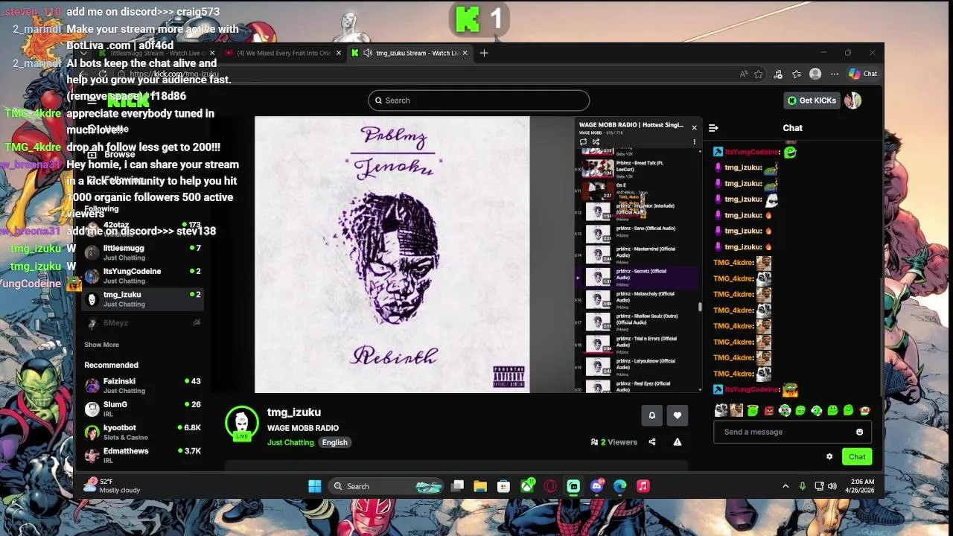Open Discord from the taskbar
The image size is (953, 536).
[596, 486]
